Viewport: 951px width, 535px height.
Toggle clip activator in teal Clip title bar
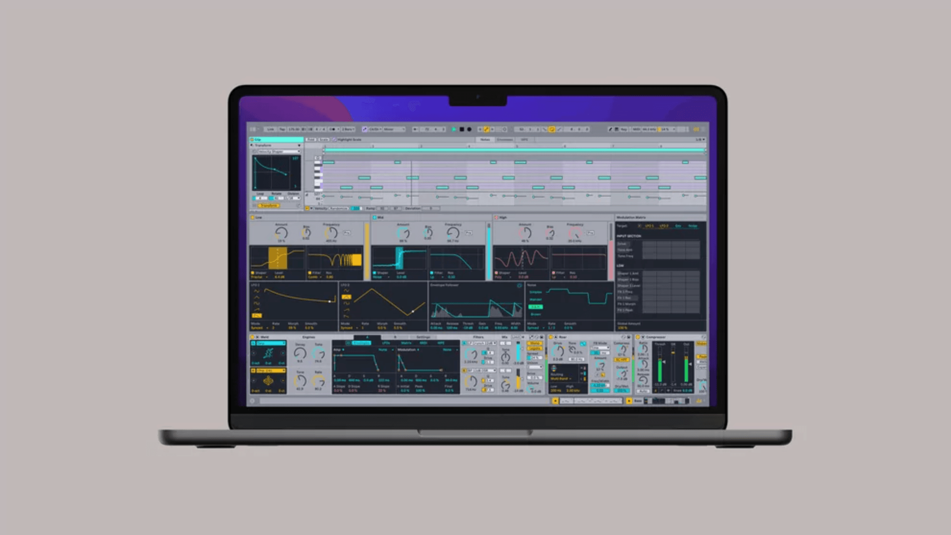point(252,139)
